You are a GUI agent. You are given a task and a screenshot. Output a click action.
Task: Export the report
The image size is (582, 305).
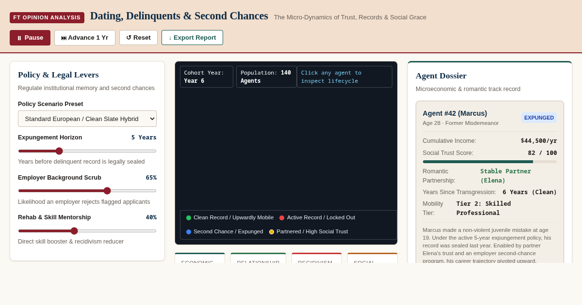pos(192,38)
